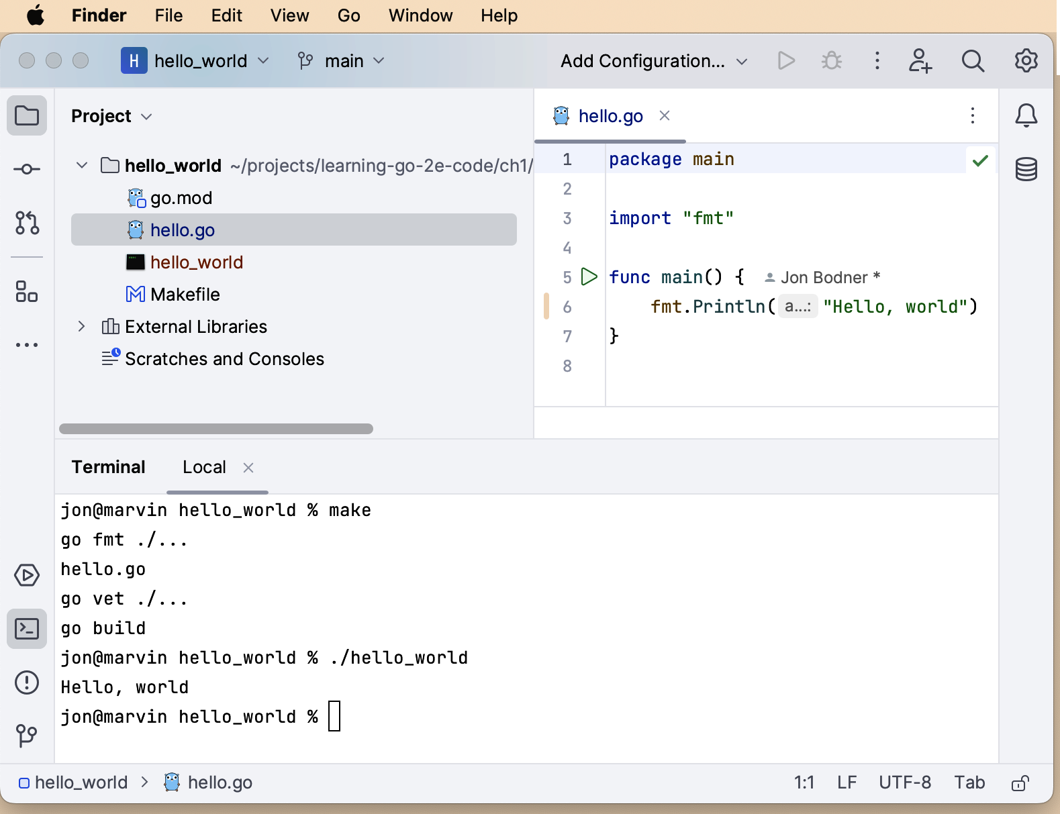Open the Structure tool window icon

click(x=27, y=291)
